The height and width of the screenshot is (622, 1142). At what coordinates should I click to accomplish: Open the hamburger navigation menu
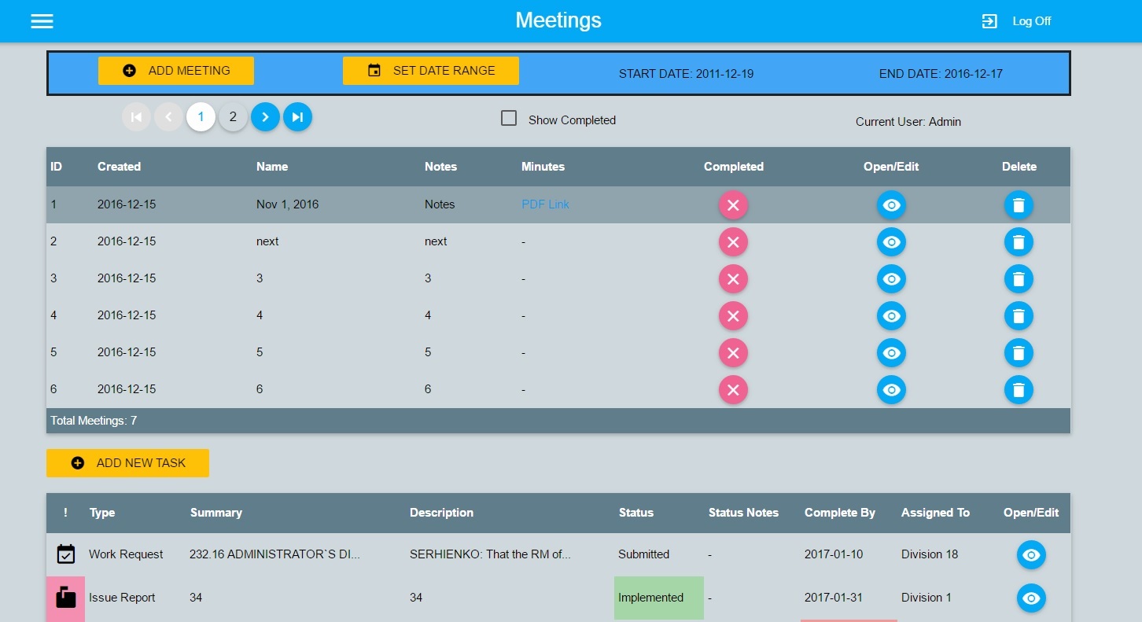tap(42, 21)
